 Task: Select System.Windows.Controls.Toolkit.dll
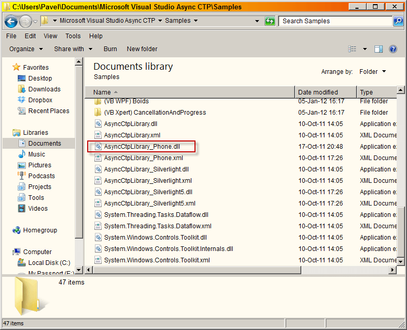coord(155,238)
